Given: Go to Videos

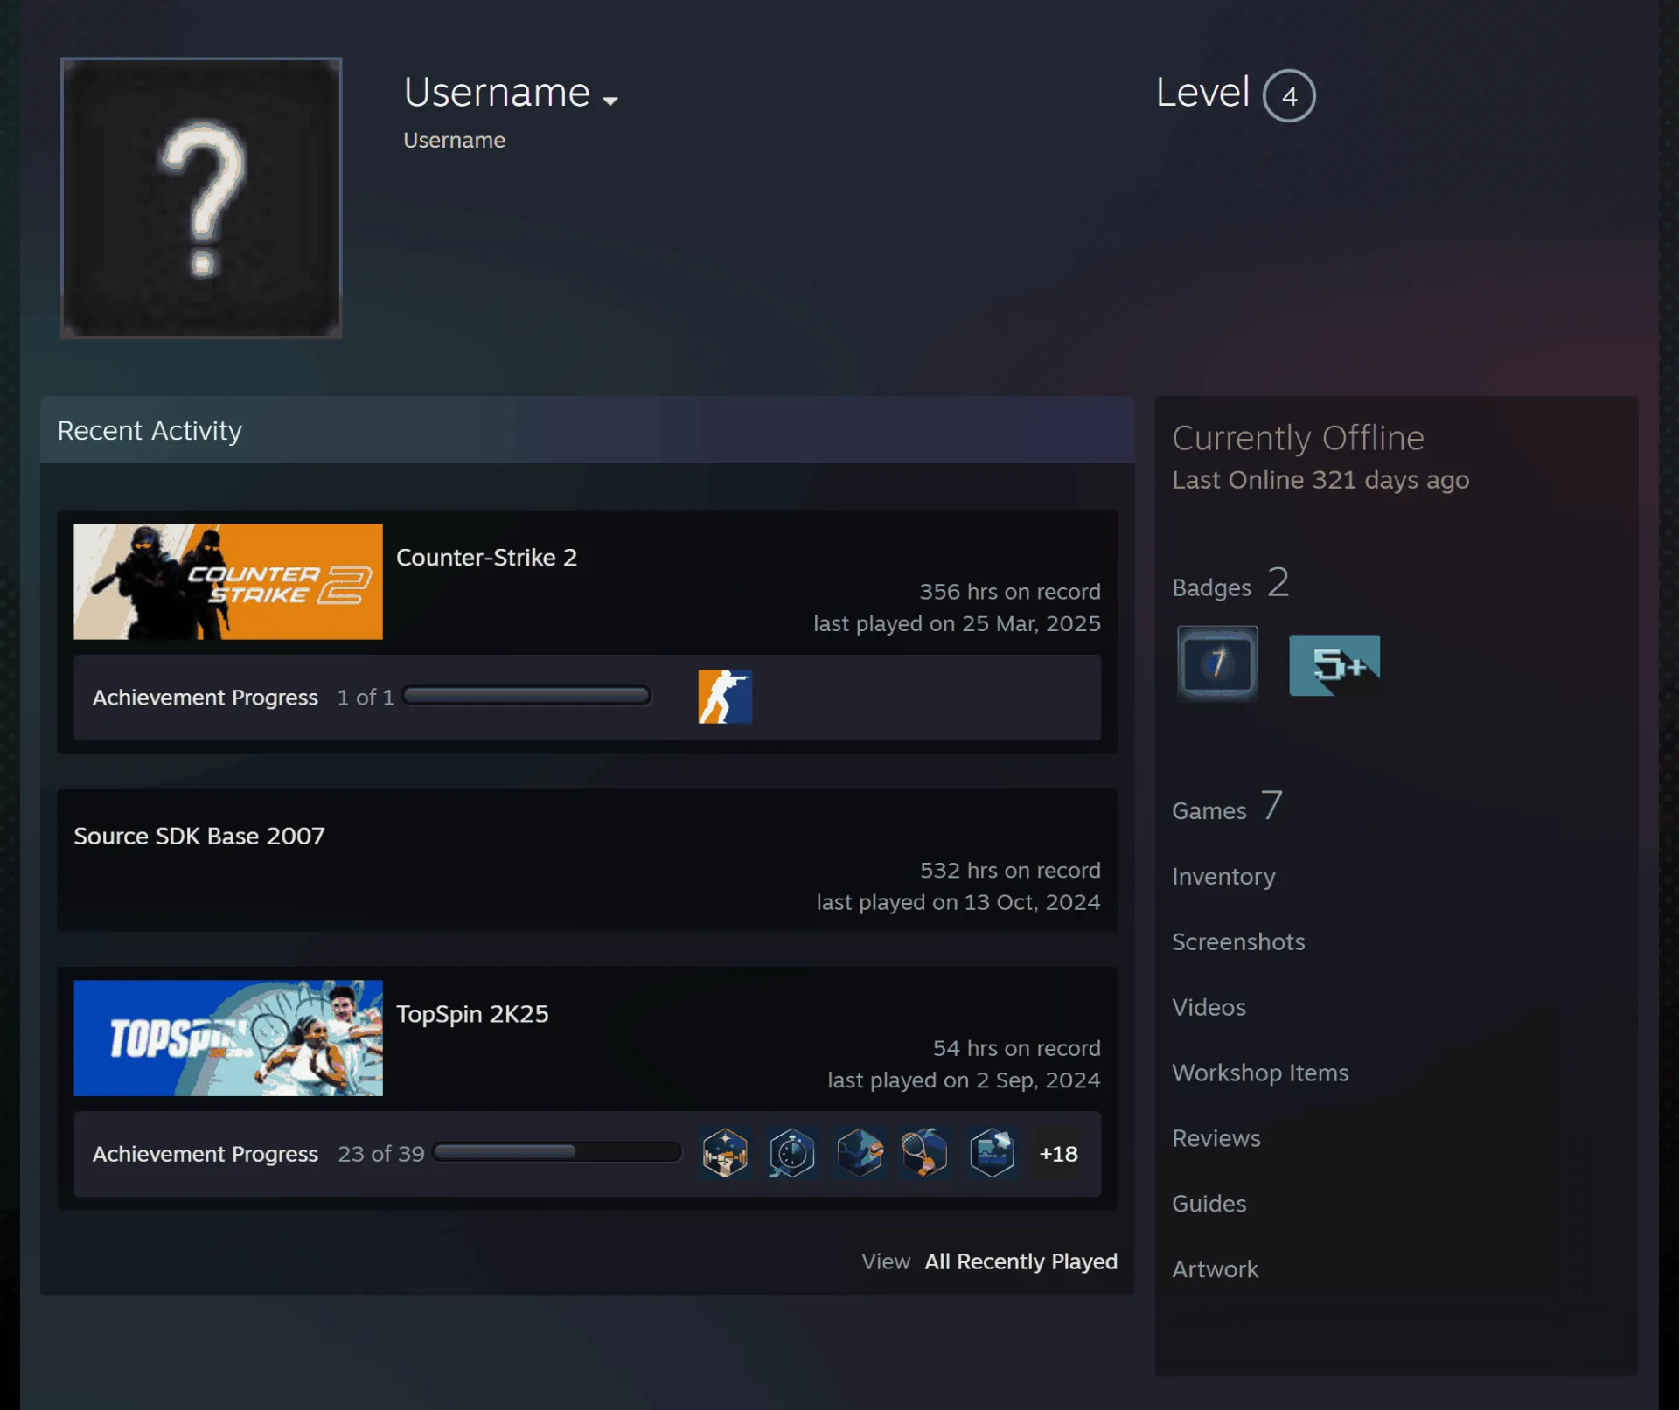Looking at the screenshot, I should tap(1209, 1007).
